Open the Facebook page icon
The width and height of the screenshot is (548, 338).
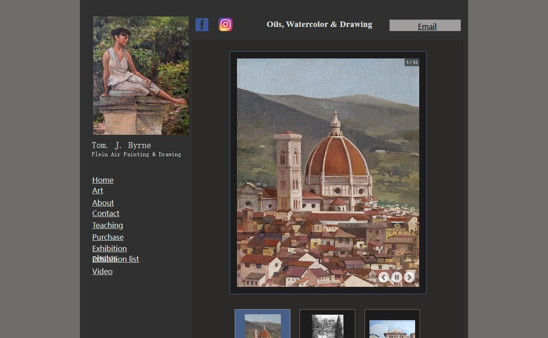pos(202,25)
